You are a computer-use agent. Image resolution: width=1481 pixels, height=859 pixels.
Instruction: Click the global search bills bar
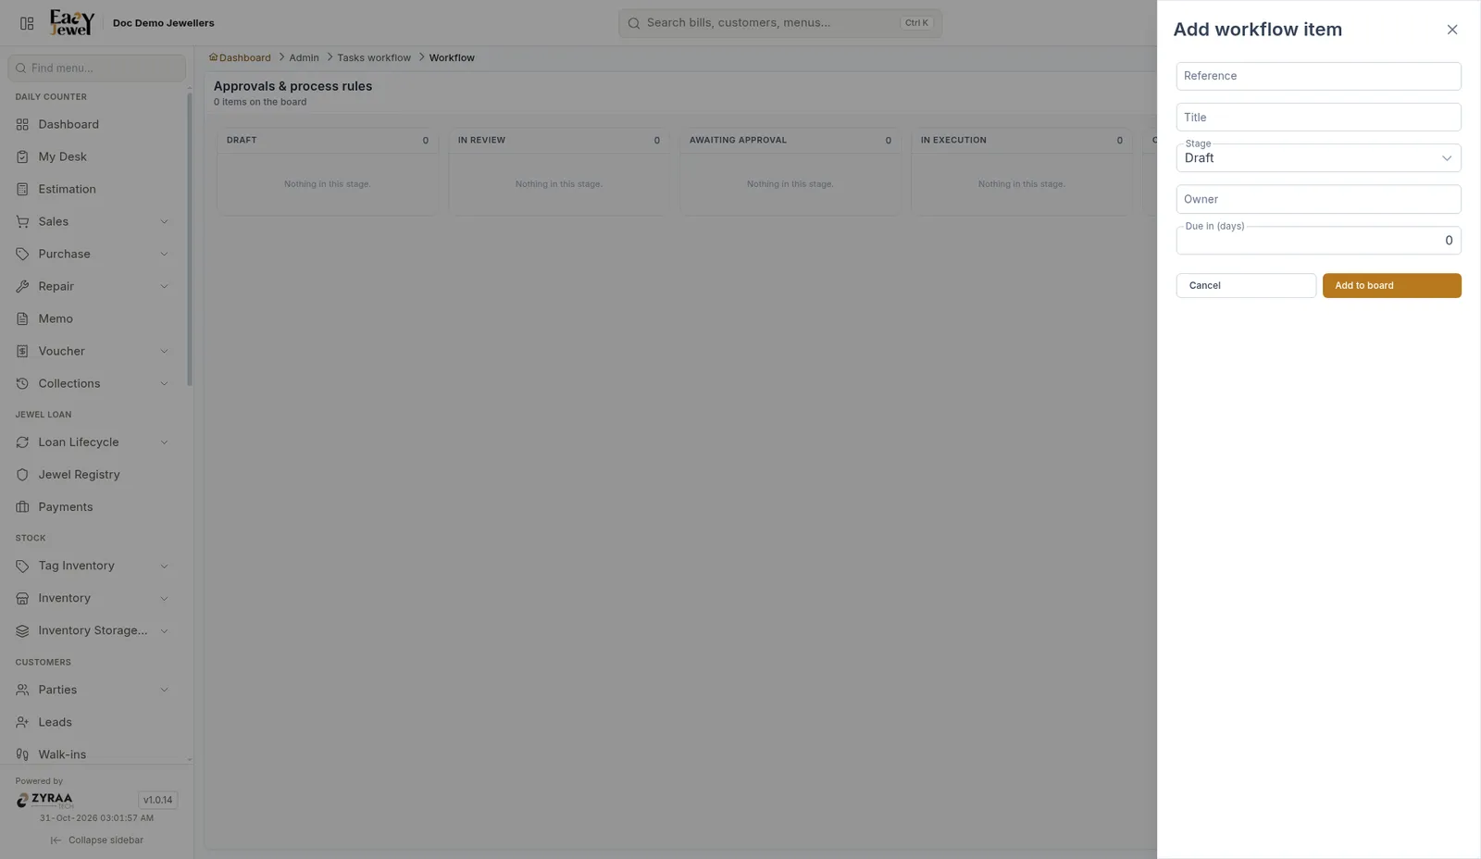point(780,23)
